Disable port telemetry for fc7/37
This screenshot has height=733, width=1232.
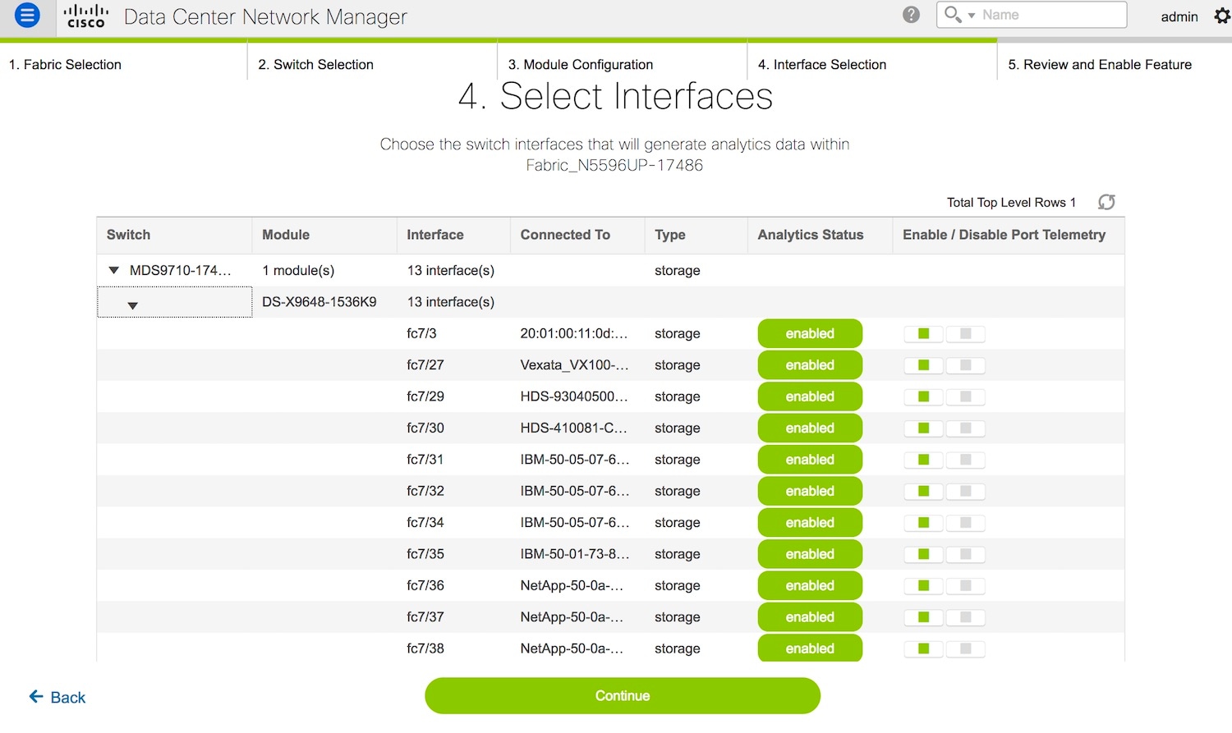click(966, 617)
